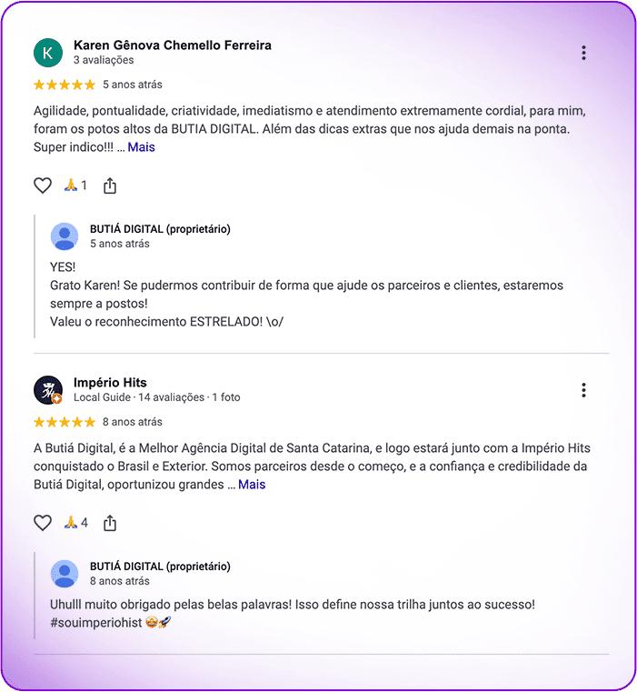This screenshot has height=692, width=637.
Task: Click BUTIÁ DIGITAL (proprietário) name in first reply
Action: point(160,229)
